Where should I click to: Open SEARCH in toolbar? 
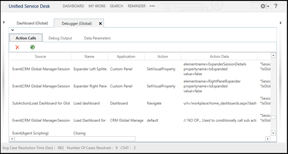116,6
